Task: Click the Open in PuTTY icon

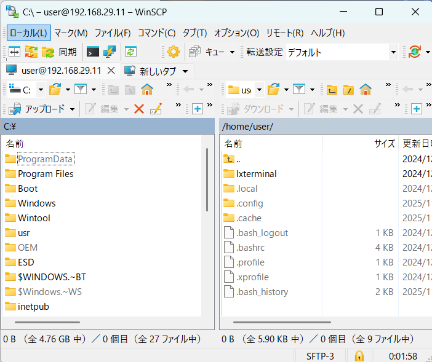Action: (109, 52)
